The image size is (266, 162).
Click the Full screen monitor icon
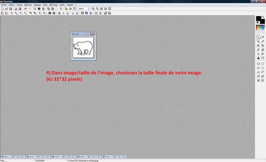tap(110, 9)
